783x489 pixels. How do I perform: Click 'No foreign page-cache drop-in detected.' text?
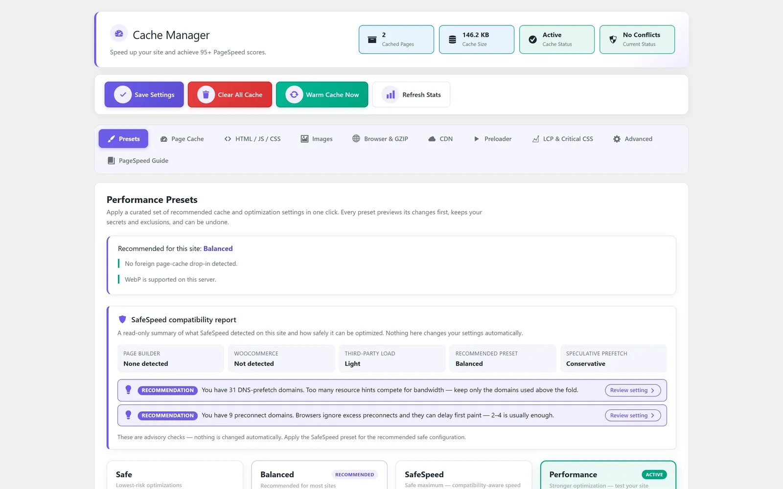tap(181, 264)
